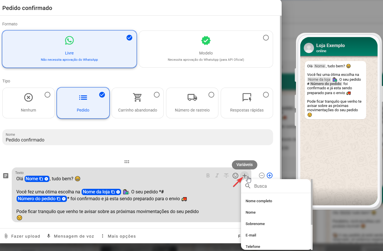
Task: Toggle italic formatting in the text editor
Action: 217,175
